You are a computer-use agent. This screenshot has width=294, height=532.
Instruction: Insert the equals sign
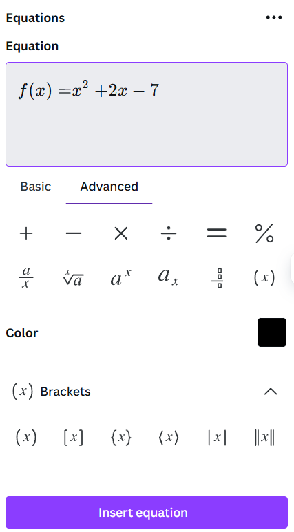(217, 233)
